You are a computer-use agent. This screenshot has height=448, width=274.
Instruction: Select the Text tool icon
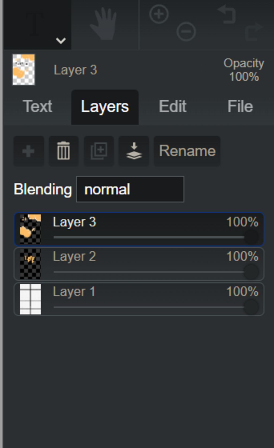(35, 24)
